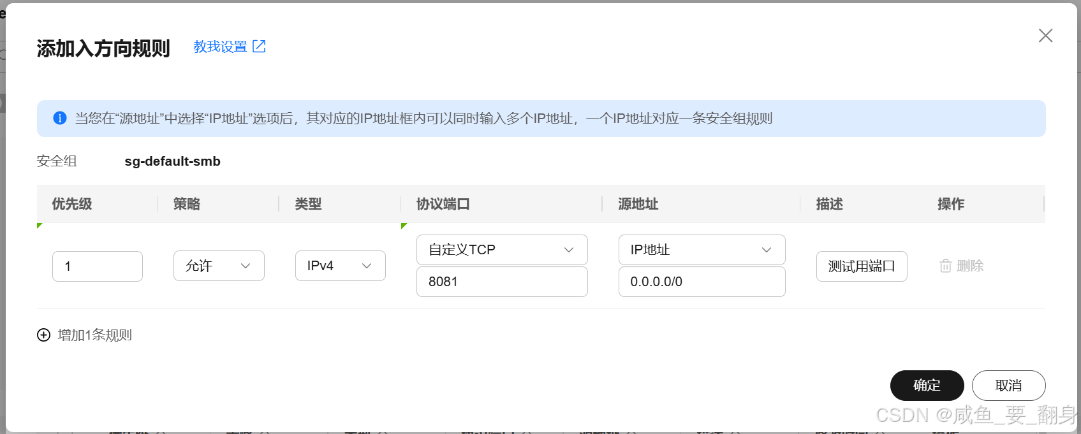Click the priority input field showing 1
Image resolution: width=1081 pixels, height=434 pixels.
click(x=98, y=266)
